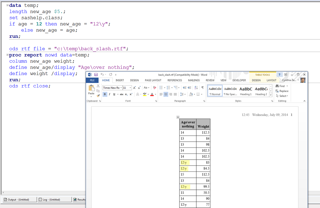Click the Save icon in Word title bar
Image resolution: width=320 pixels, height=208 pixels.
pyautogui.click(x=96, y=75)
